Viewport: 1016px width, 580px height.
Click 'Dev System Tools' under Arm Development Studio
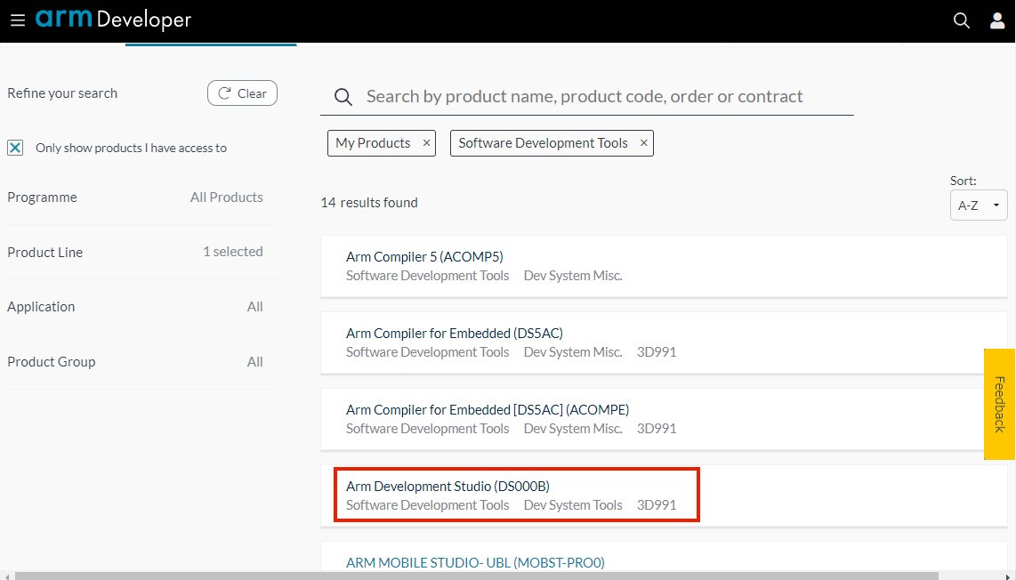[573, 504]
